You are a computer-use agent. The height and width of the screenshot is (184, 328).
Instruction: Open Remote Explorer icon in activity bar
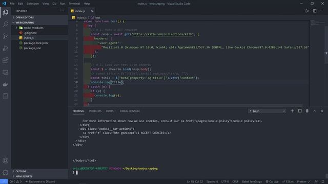6,73
